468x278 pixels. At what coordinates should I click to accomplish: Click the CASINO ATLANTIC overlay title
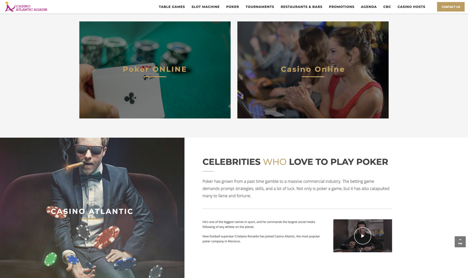pyautogui.click(x=92, y=211)
